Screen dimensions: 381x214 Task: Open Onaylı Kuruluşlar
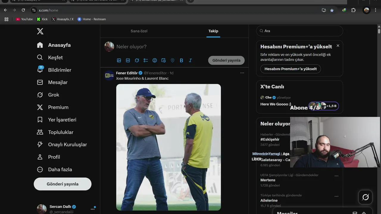click(x=62, y=144)
